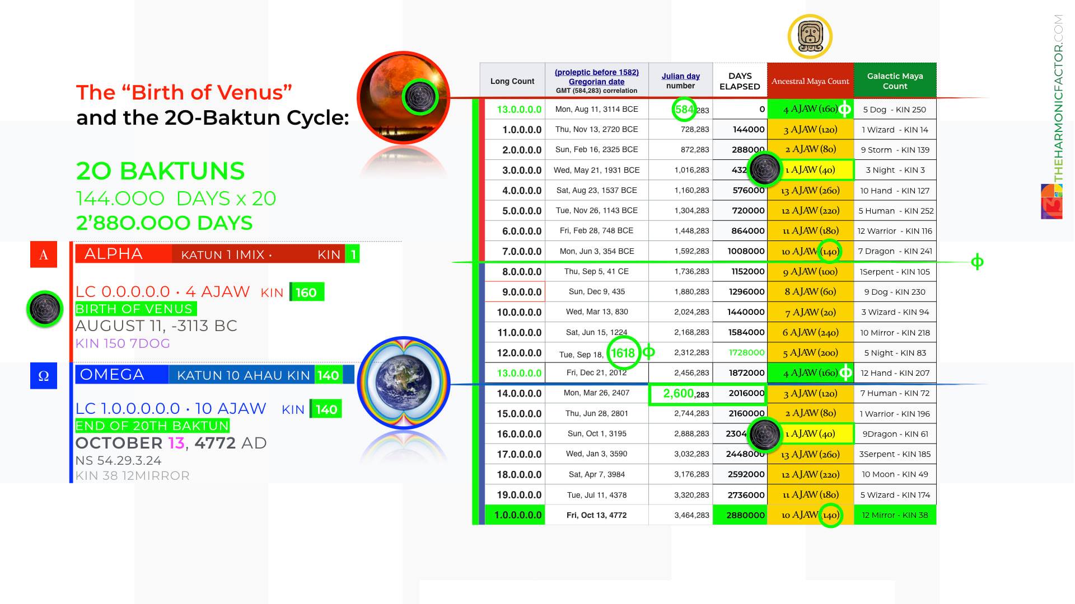The width and height of the screenshot is (1075, 604).
Task: Click the 'END OF 20TH BAKTUN' label
Action: pos(152,426)
